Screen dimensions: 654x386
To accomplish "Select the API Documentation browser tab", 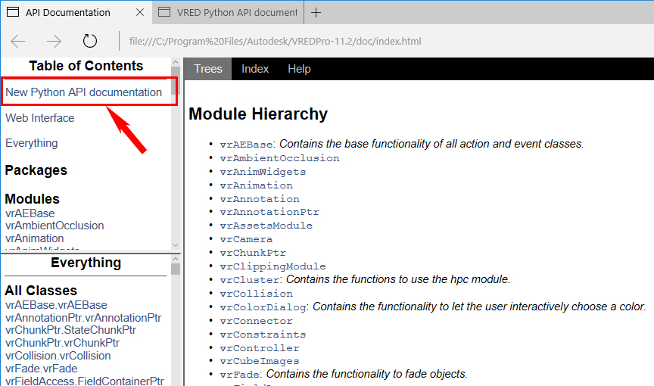I will [68, 12].
